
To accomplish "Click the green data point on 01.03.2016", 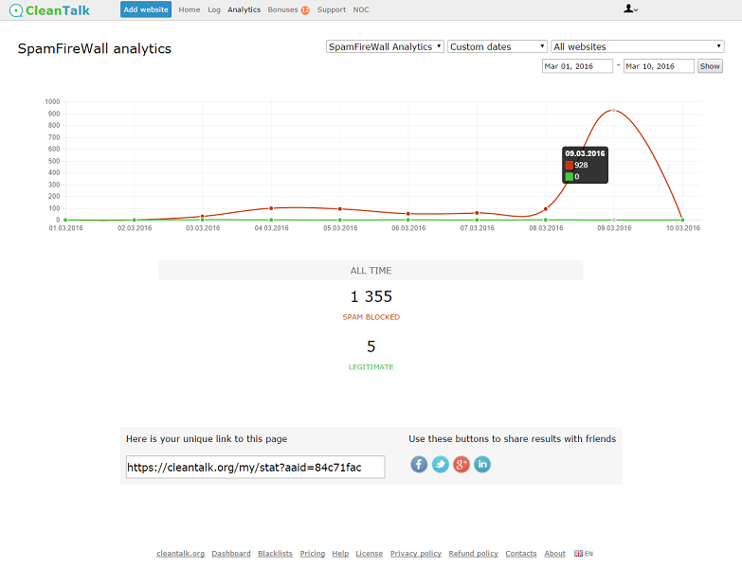I will [65, 220].
